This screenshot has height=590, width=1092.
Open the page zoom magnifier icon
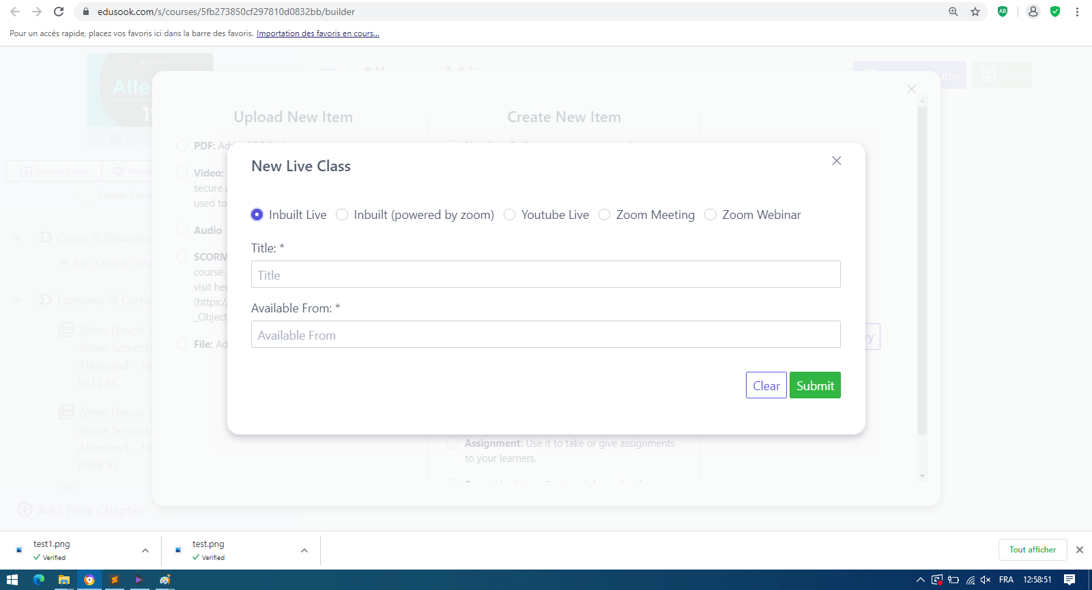point(953,12)
